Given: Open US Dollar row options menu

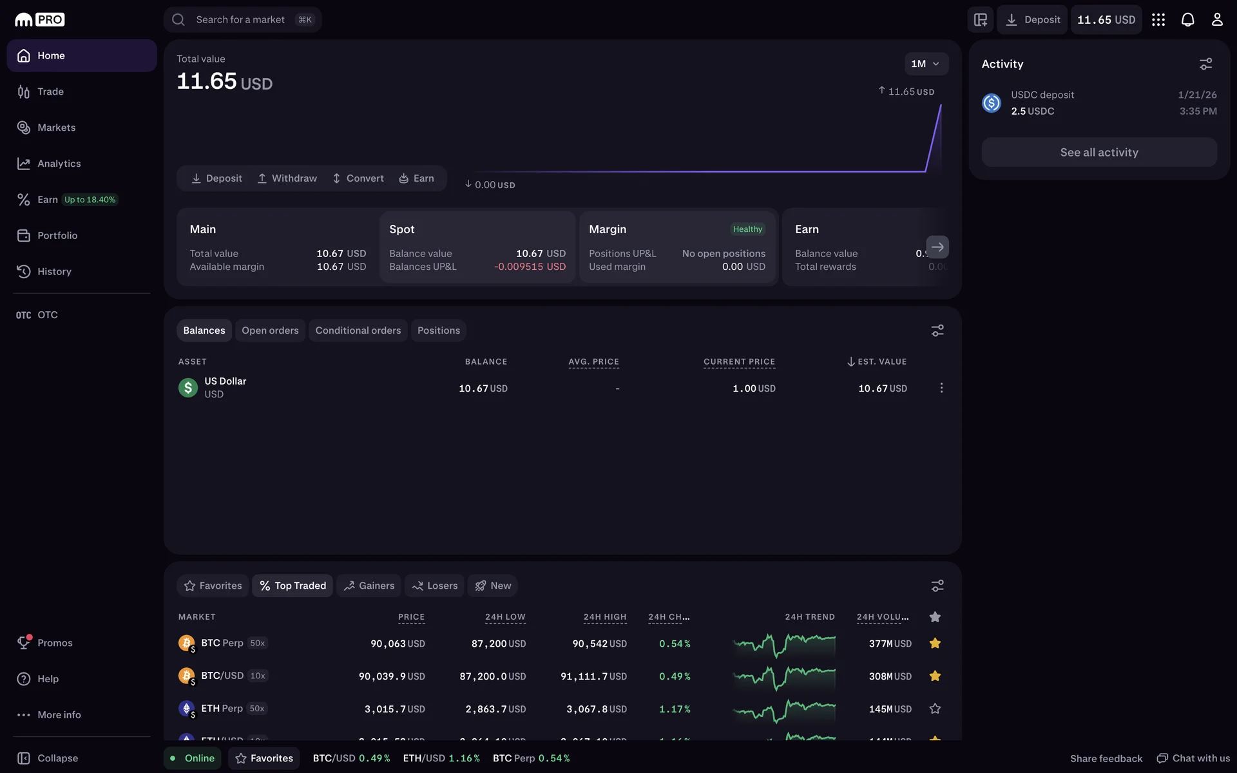Looking at the screenshot, I should [x=941, y=388].
